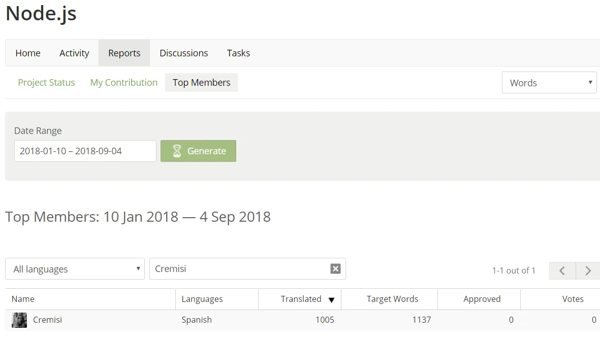Open the Words dropdown
Viewport: 600px width, 342px height.
tap(549, 83)
